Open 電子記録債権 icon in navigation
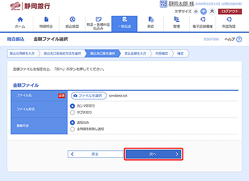 [203, 19]
